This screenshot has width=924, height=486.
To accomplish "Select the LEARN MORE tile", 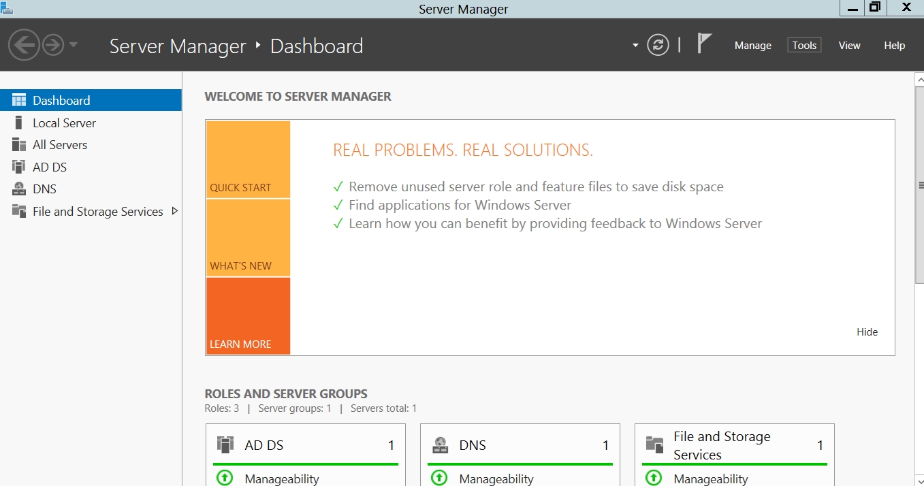I will click(248, 316).
